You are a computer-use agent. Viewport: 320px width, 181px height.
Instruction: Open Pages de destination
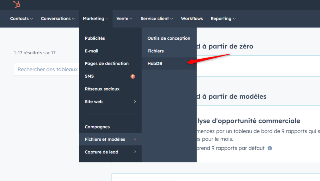(x=107, y=63)
